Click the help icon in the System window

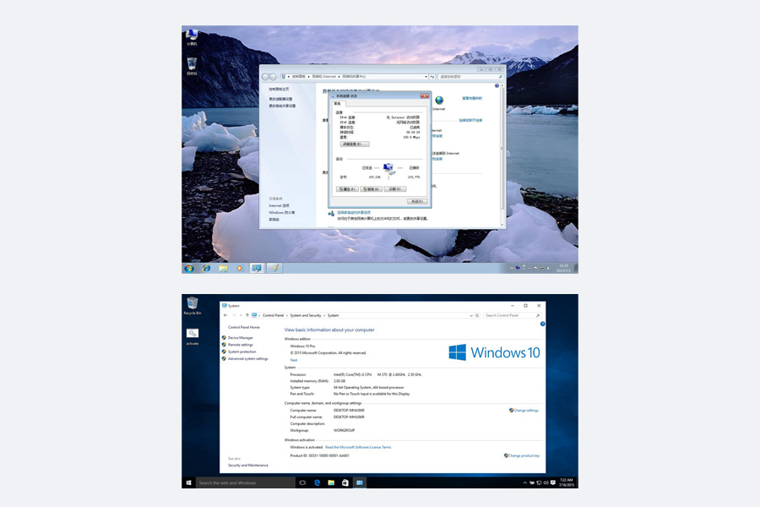tap(542, 324)
